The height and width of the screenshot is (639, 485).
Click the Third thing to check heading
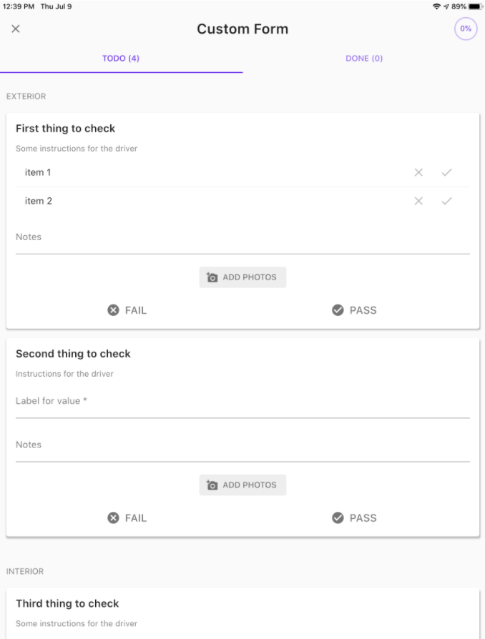tap(67, 603)
